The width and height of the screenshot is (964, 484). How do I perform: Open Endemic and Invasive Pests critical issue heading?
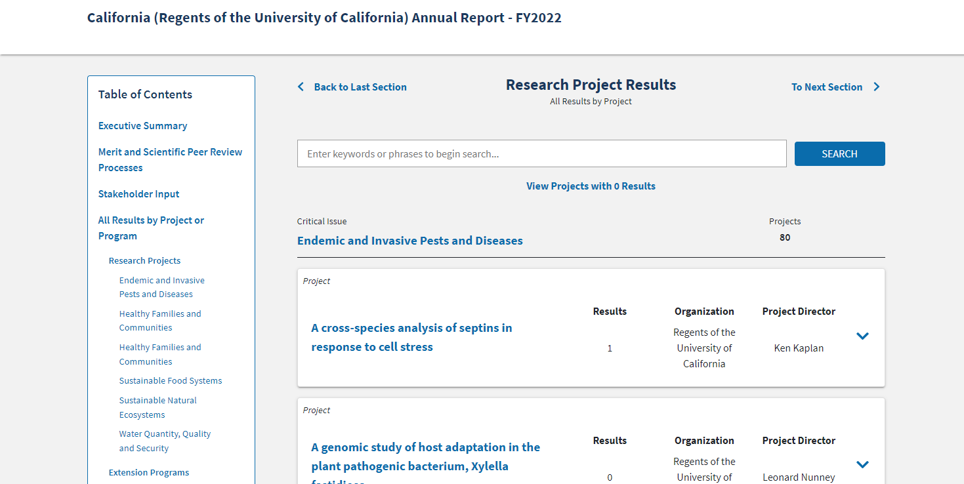coord(409,240)
